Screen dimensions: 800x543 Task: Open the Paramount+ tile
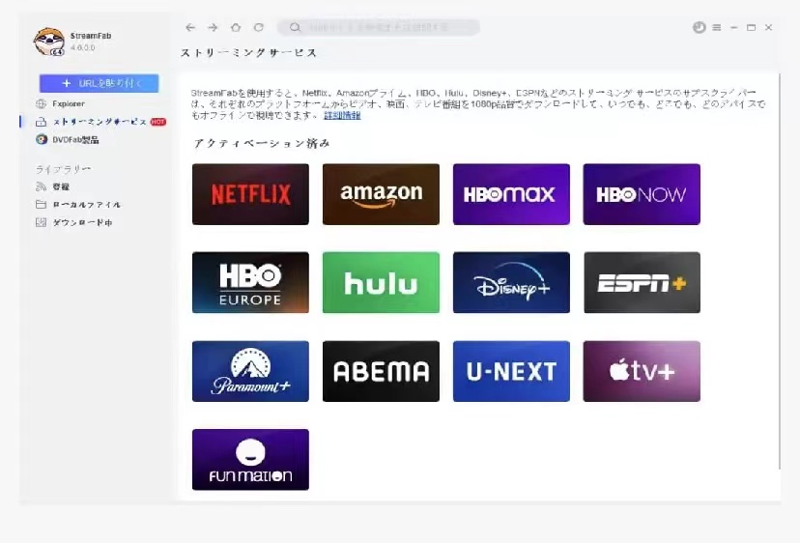[250, 371]
